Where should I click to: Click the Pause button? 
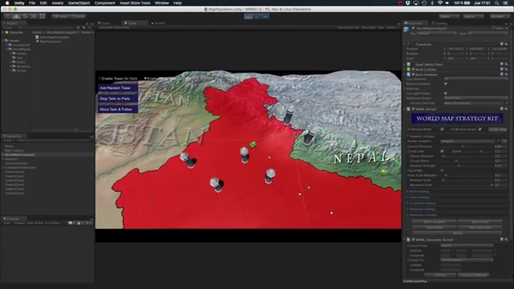click(256, 16)
